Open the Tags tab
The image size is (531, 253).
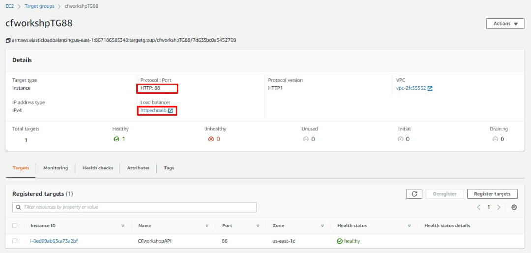169,168
